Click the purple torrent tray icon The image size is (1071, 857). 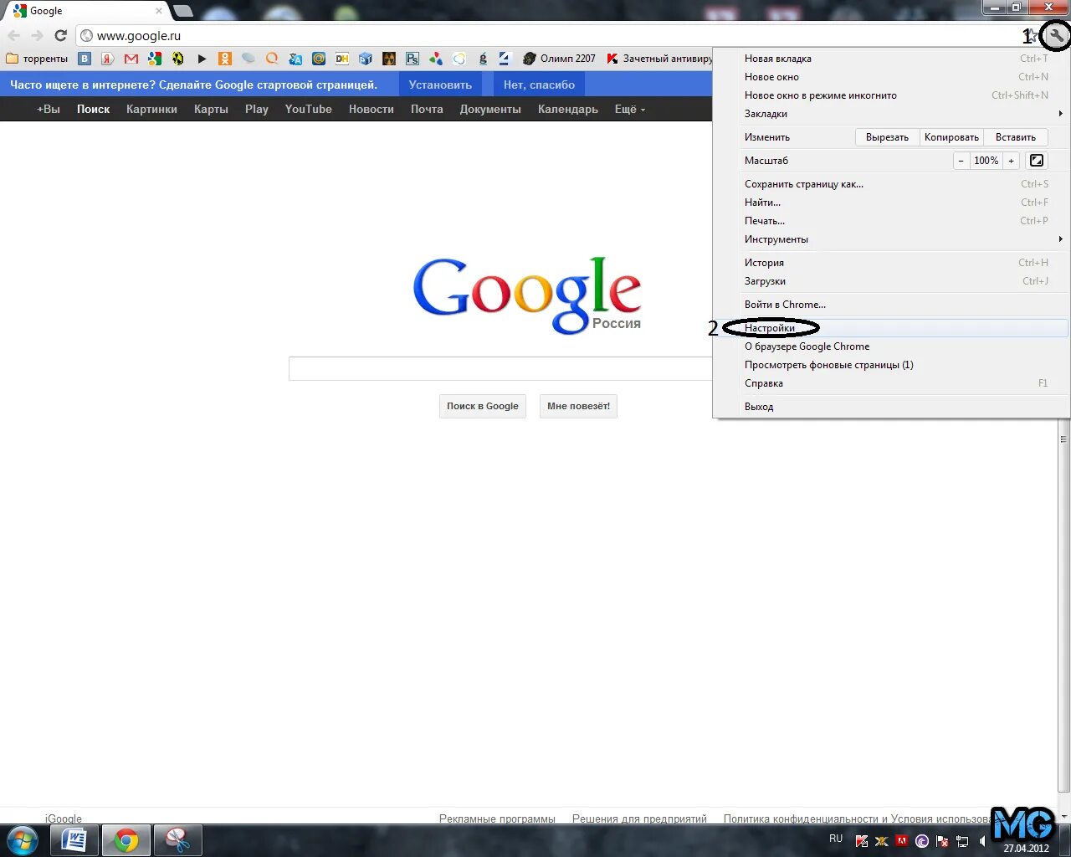922,841
